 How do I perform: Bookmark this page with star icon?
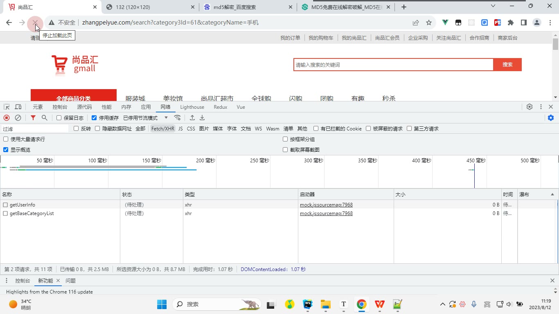[x=429, y=23]
